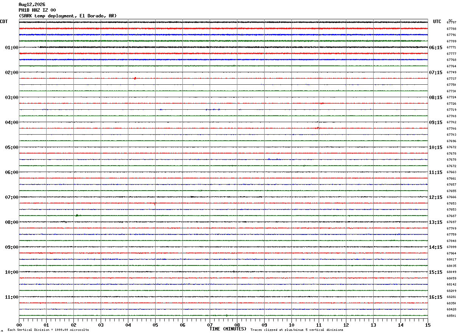Click the 11:00 CDT row label
The image size is (458, 335).
(12, 297)
